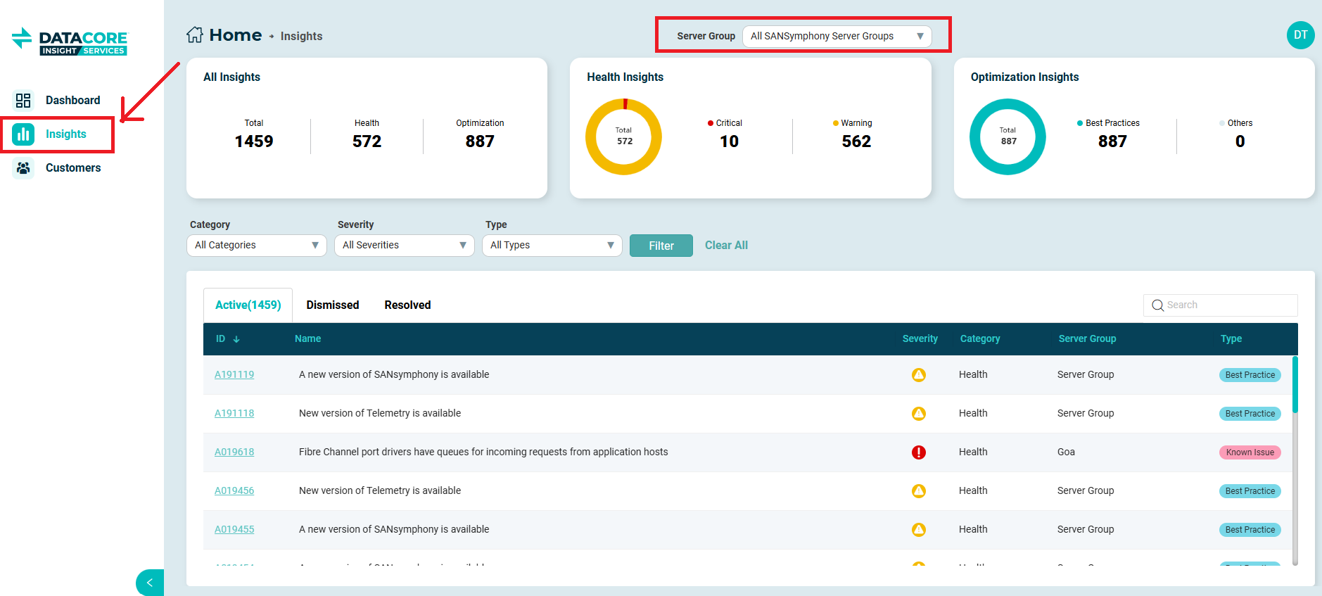Open the Customers people icon
The width and height of the screenshot is (1322, 596).
point(23,167)
